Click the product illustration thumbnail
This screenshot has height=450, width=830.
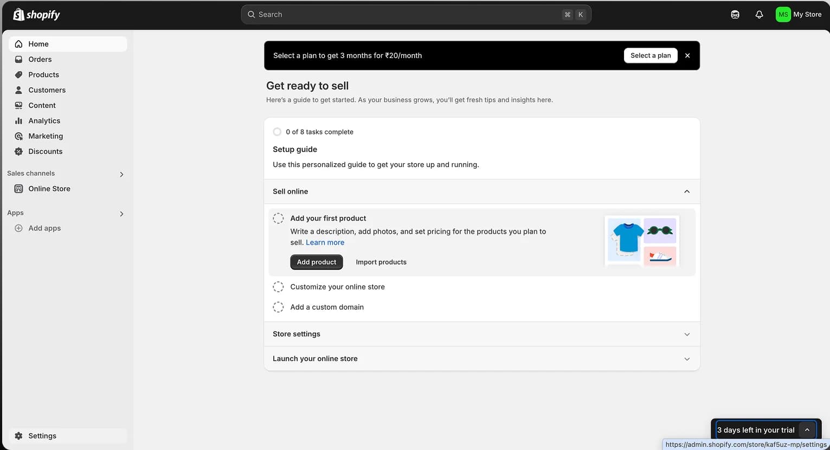(642, 241)
